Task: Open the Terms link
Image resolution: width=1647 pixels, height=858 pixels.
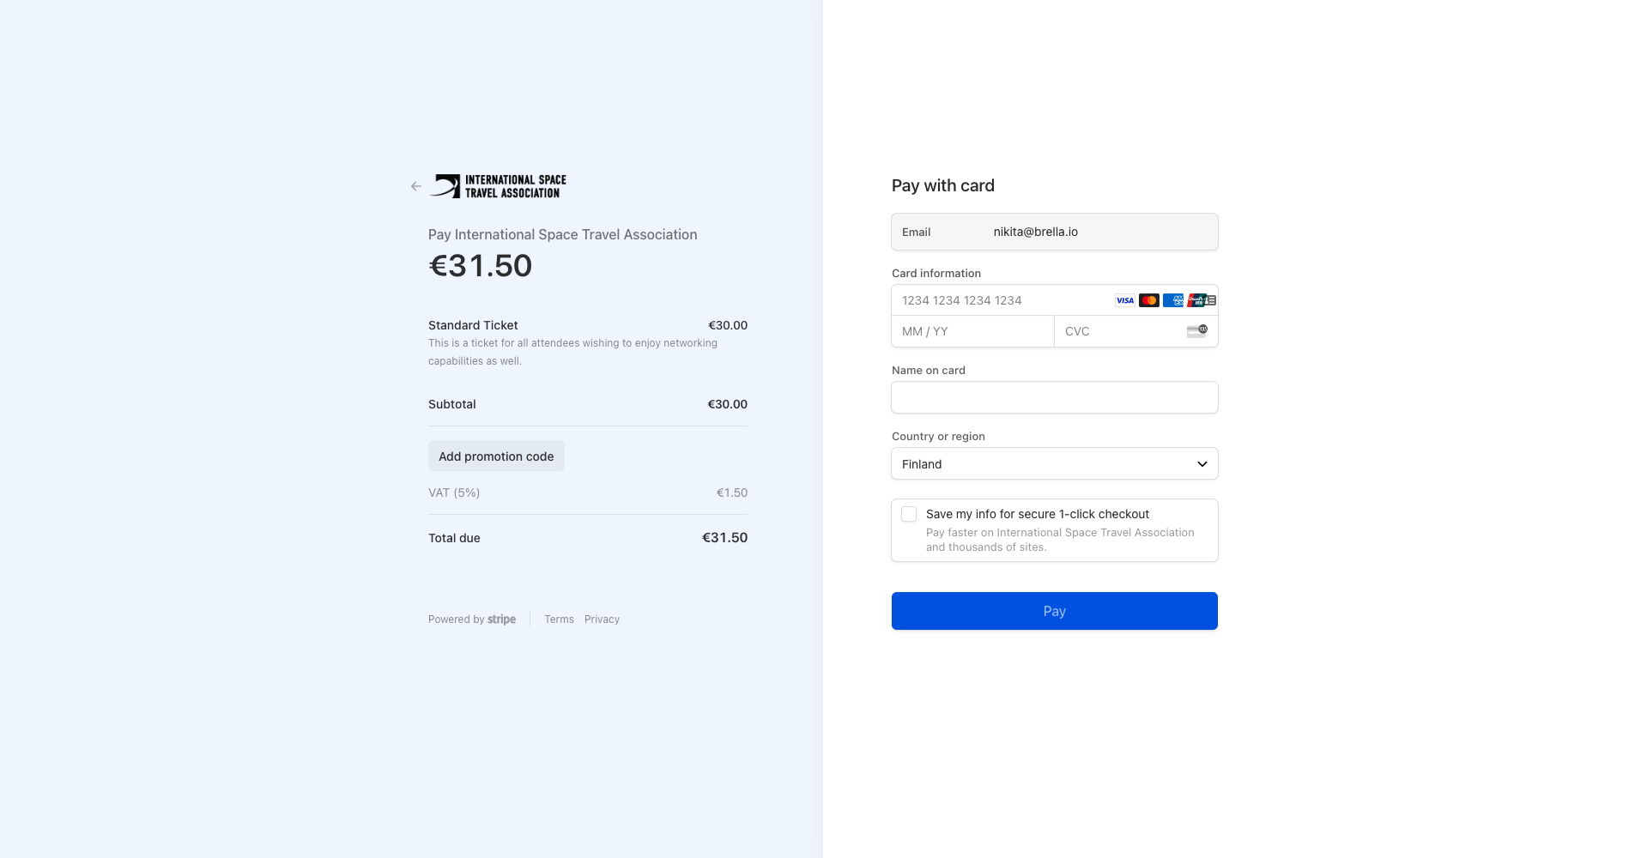Action: pos(559,619)
